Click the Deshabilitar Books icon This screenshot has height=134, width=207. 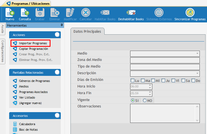[131, 13]
